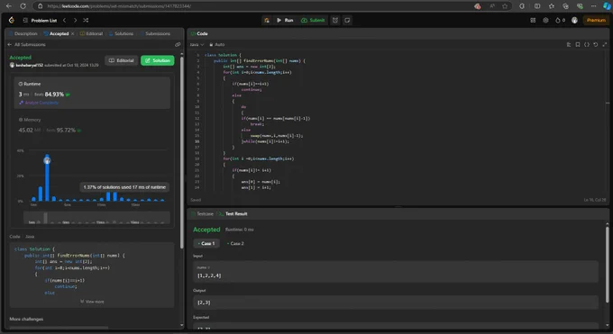Open browser split screen icon
This screenshot has width=613, height=334.
tap(537, 6)
